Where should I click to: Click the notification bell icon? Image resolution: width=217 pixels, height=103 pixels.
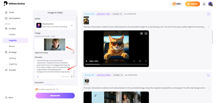(x=204, y=4)
